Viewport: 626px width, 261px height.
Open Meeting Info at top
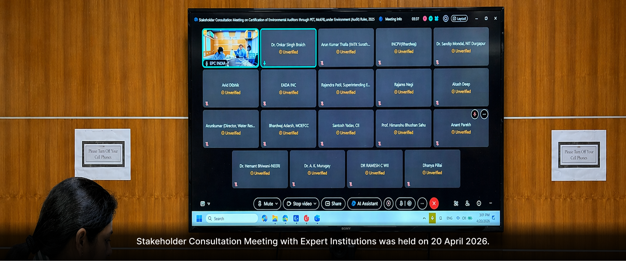pos(391,19)
